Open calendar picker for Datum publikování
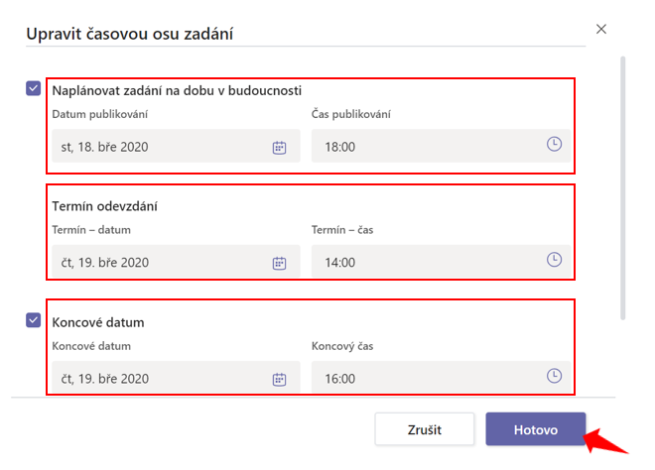The image size is (655, 470). (279, 148)
